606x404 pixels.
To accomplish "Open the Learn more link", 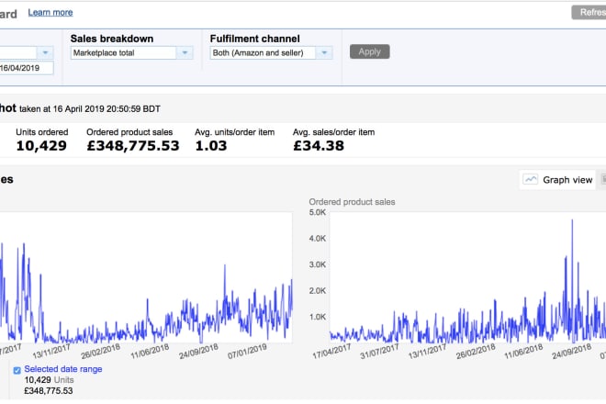I will (x=50, y=12).
